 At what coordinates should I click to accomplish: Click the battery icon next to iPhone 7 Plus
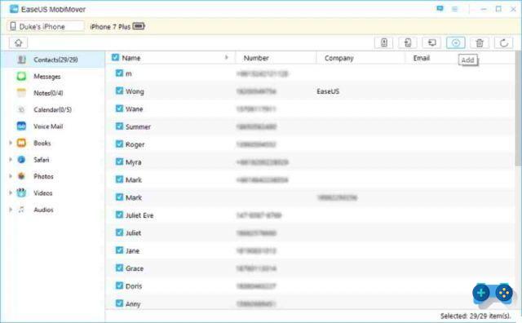(x=139, y=26)
